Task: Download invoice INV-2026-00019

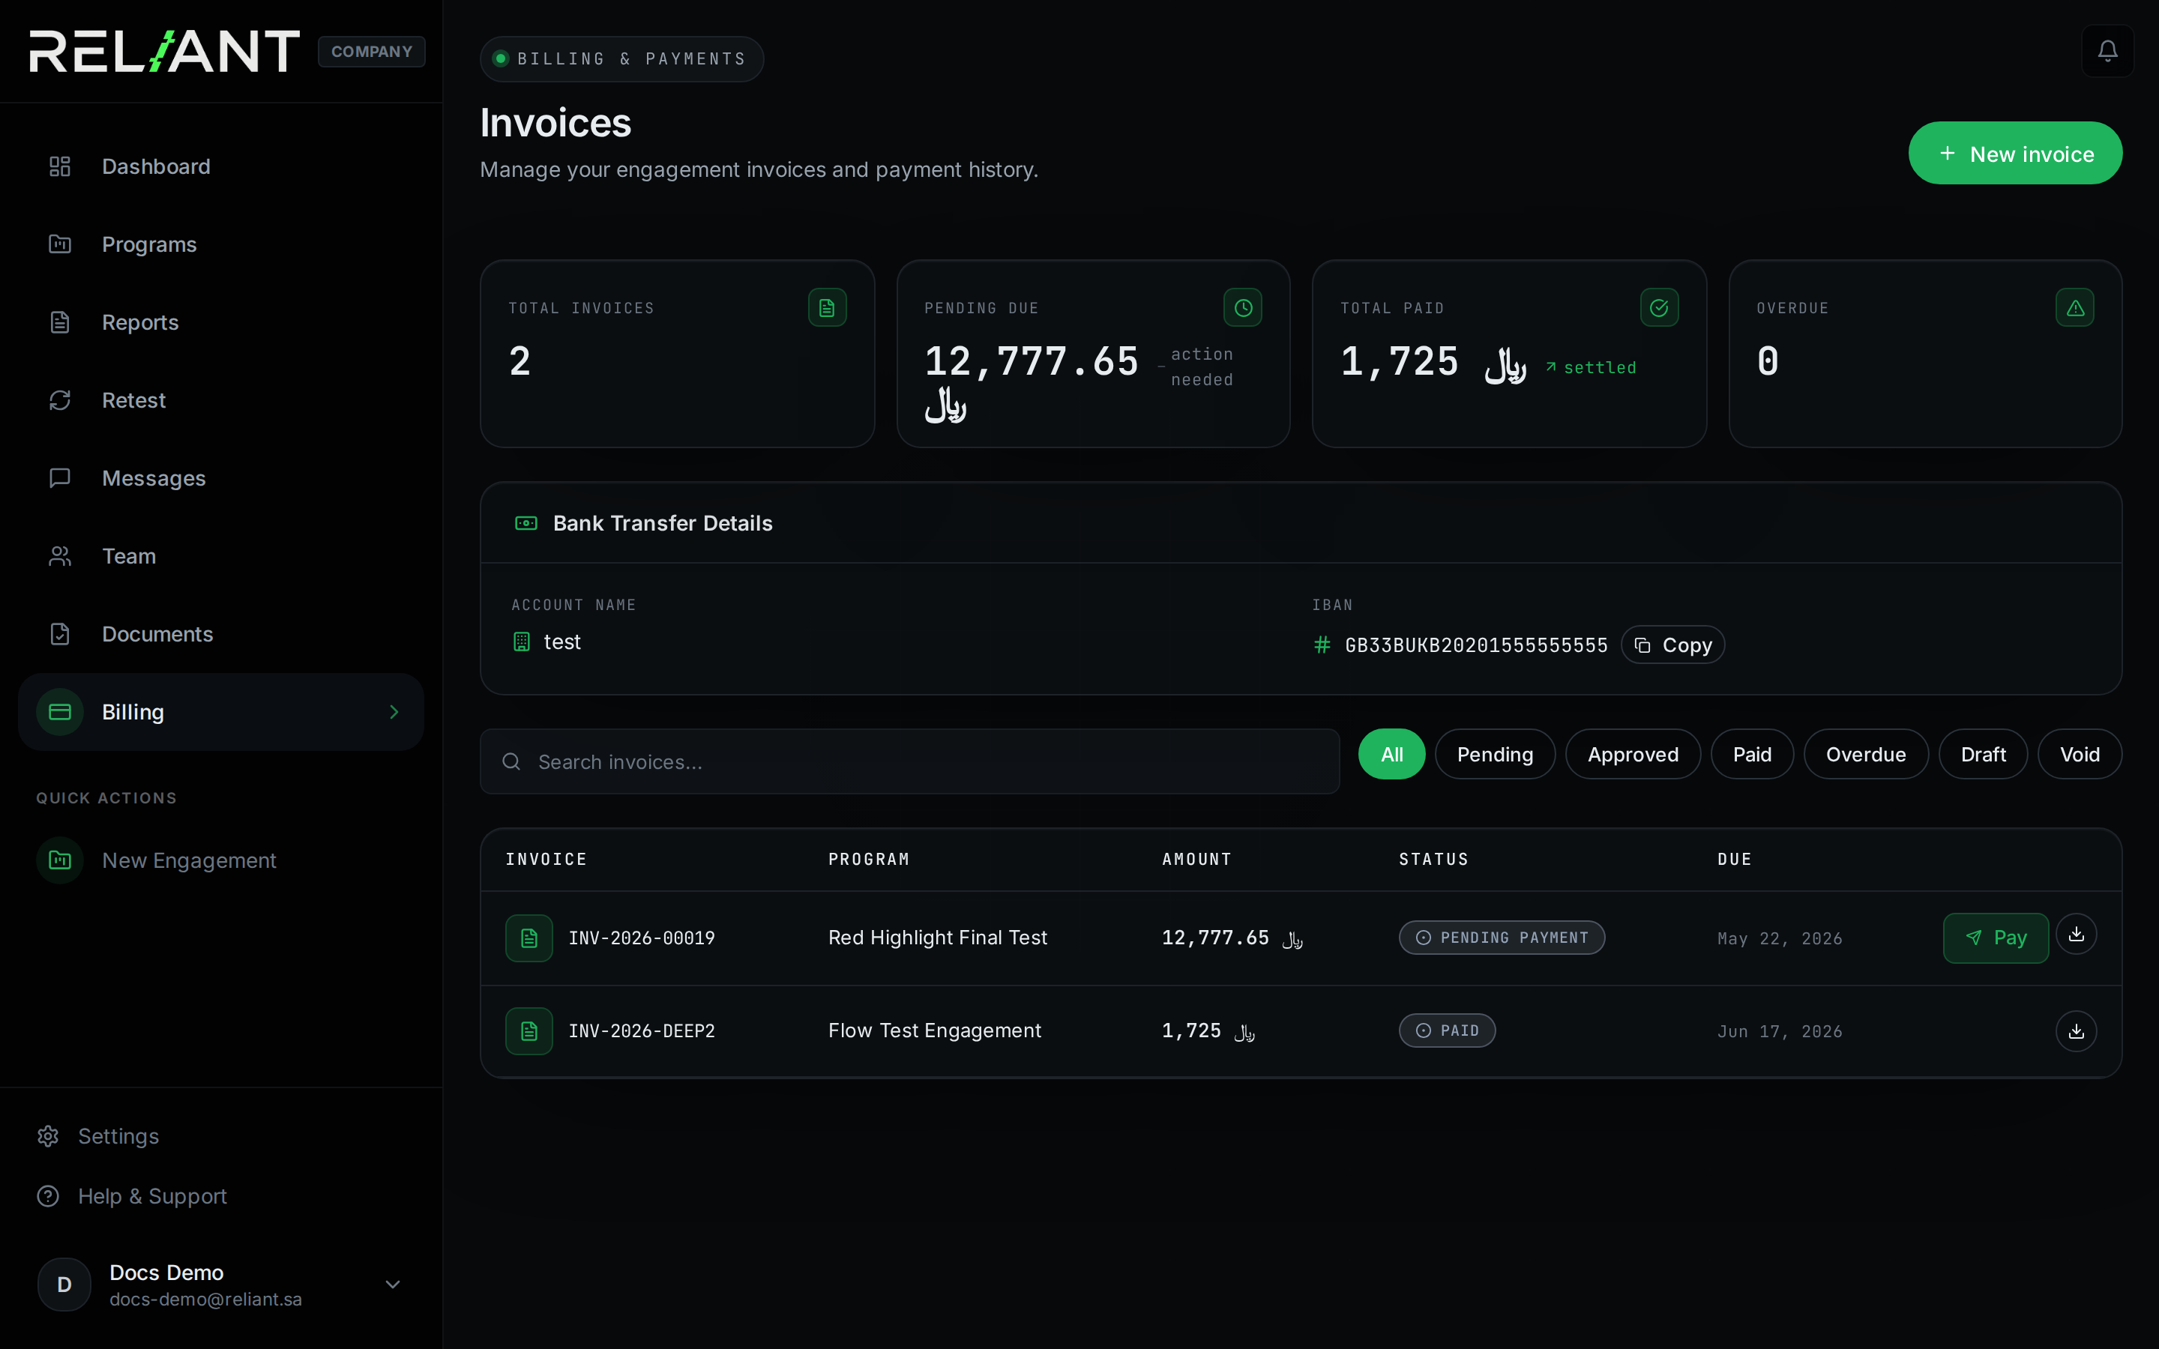Action: tap(2076, 934)
